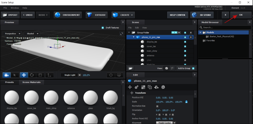
Task: Toggle the Draft Textures checkbox
Action: [103, 28]
